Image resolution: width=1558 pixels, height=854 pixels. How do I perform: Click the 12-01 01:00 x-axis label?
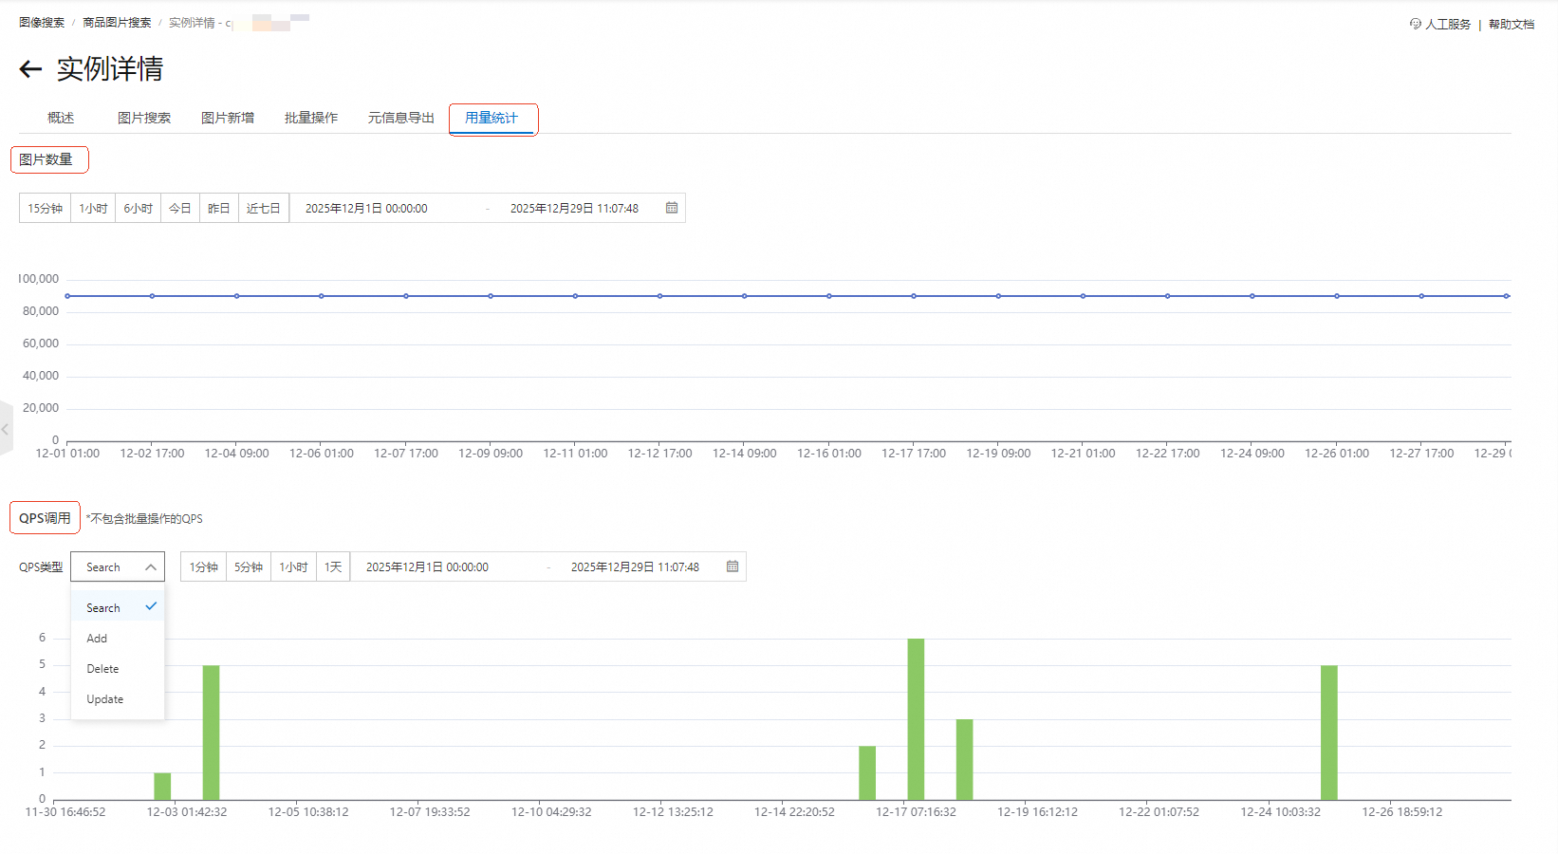pyautogui.click(x=67, y=454)
